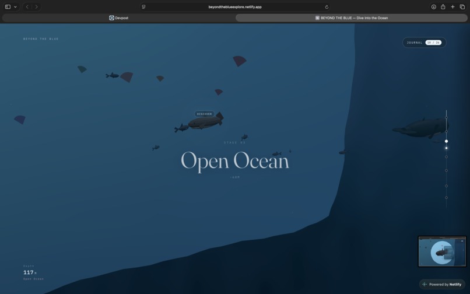The height and width of the screenshot is (294, 470).
Task: Select the large filled white stage marker
Action: click(446, 141)
